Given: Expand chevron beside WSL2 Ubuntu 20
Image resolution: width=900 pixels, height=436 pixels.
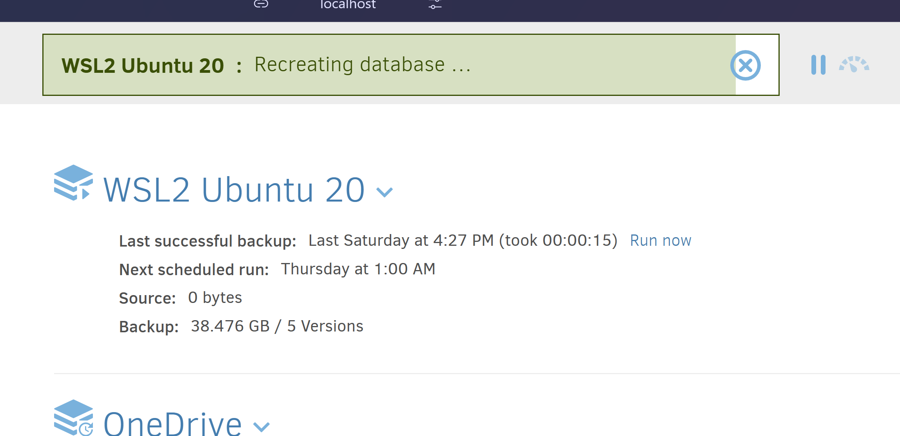Looking at the screenshot, I should (384, 192).
